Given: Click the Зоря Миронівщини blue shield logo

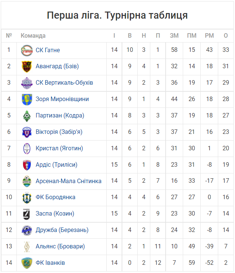Looking at the screenshot, I should pyautogui.click(x=27, y=100).
